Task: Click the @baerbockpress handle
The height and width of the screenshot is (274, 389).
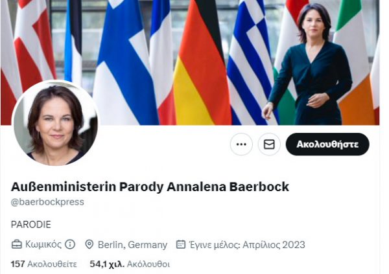Action: 47,202
